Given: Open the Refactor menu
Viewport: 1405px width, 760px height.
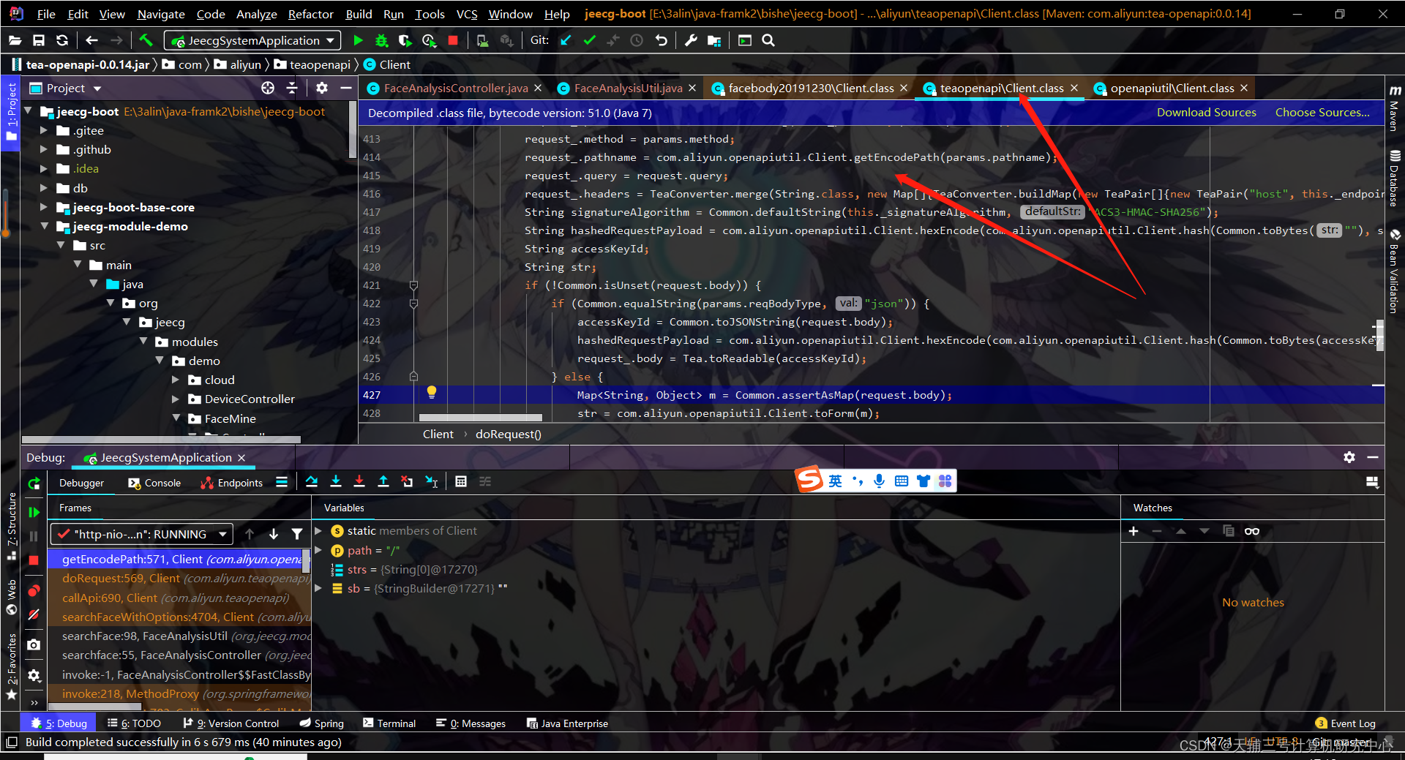Looking at the screenshot, I should click(x=310, y=13).
